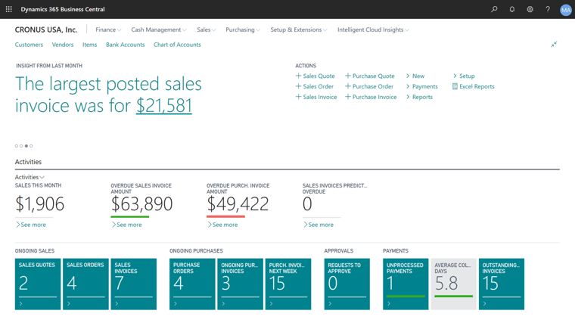Open the Sales Orders tile
The height and width of the screenshot is (323, 575).
(85, 284)
